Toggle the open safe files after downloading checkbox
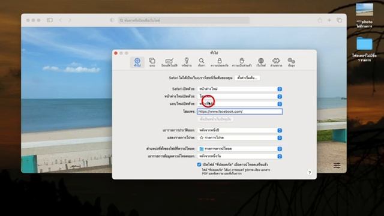384x216 pixels. tap(199, 164)
